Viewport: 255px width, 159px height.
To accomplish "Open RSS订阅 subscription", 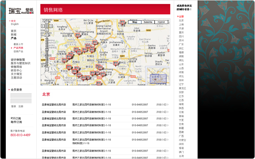I will pos(16,118).
